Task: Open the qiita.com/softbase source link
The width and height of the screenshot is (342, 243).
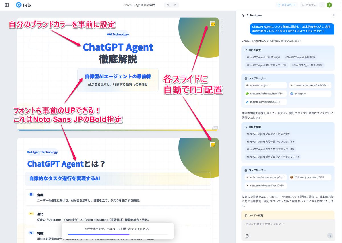Action: [266, 94]
